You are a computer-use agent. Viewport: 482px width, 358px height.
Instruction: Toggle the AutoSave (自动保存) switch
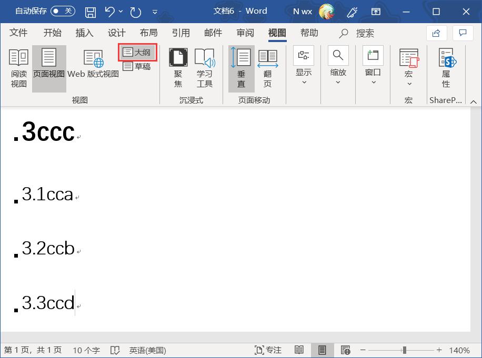click(x=63, y=11)
